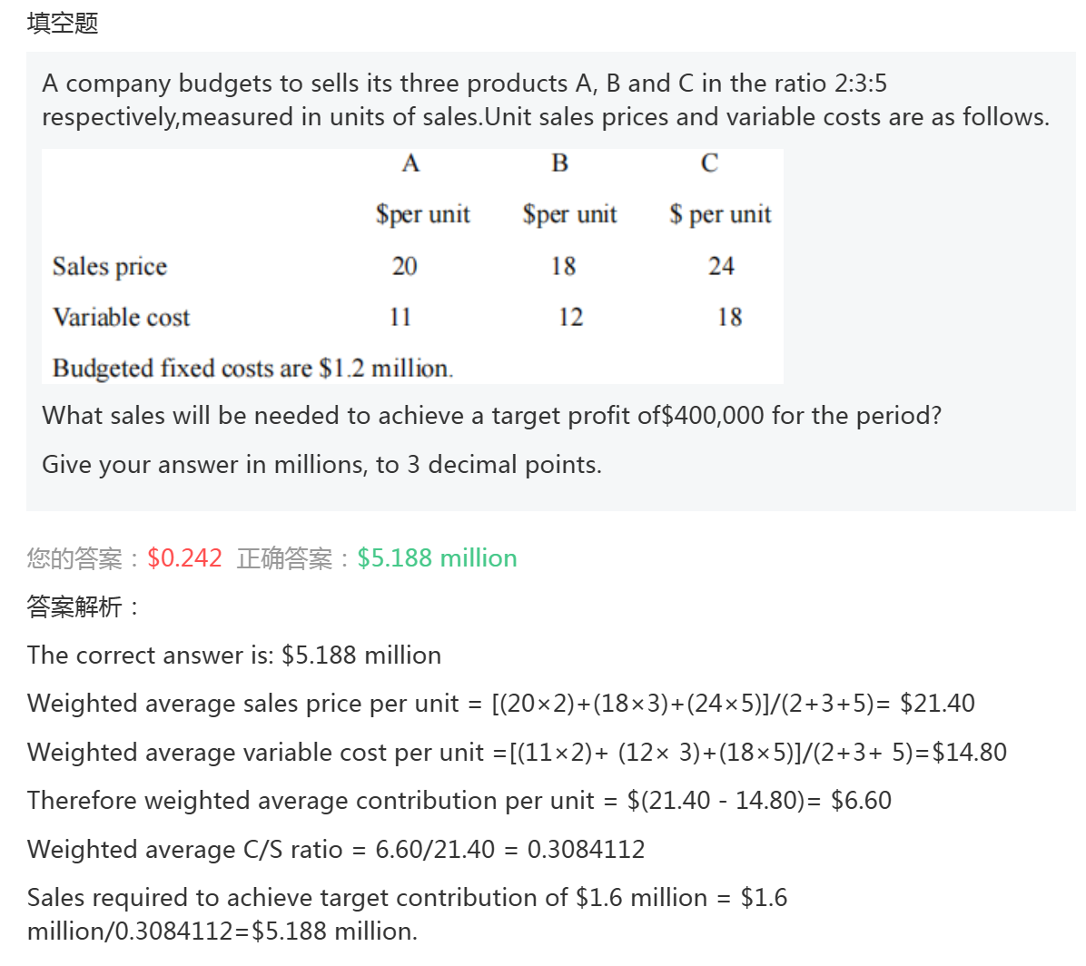The image size is (1086, 966).
Task: Click column header C in the table
Action: pyautogui.click(x=709, y=163)
